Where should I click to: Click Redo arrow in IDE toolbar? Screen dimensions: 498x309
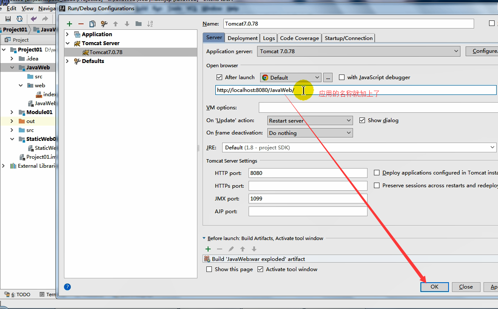tap(45, 19)
